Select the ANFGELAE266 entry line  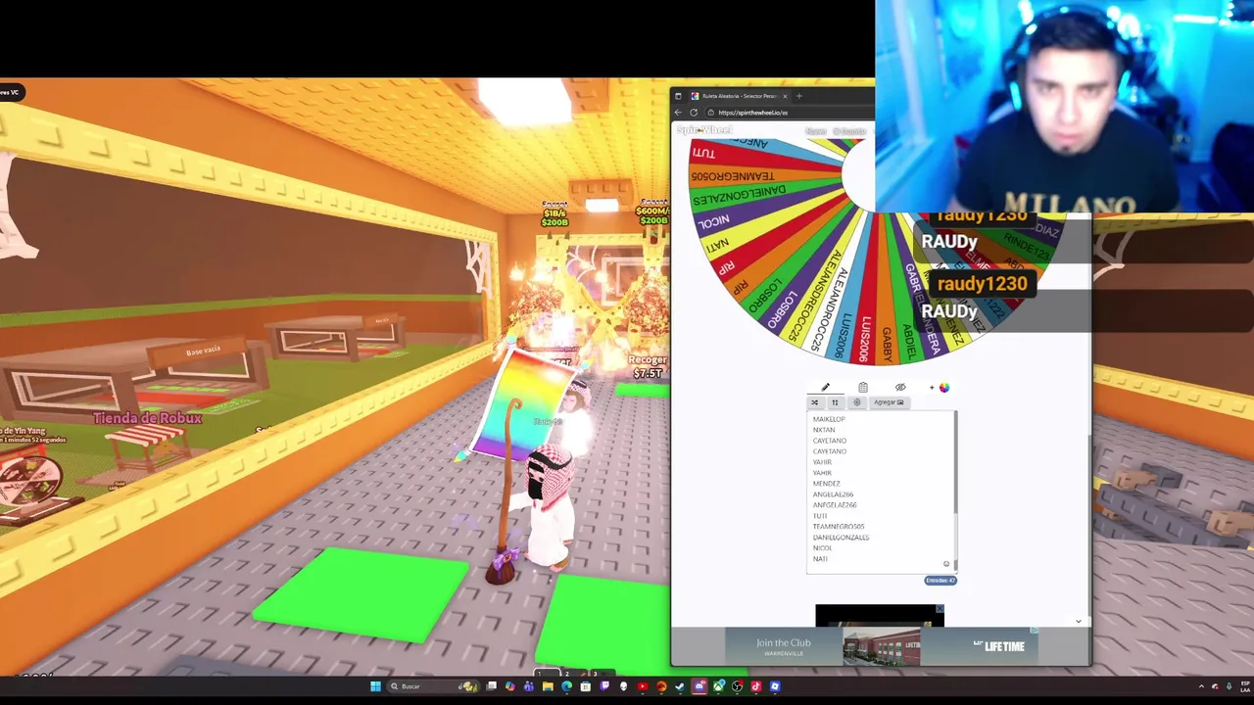pyautogui.click(x=835, y=505)
